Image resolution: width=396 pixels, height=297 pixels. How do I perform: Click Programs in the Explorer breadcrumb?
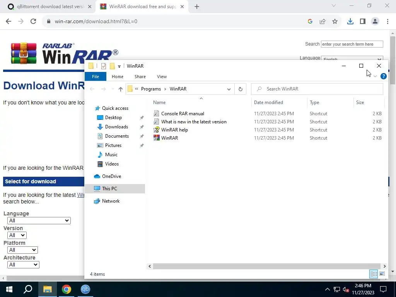click(151, 89)
